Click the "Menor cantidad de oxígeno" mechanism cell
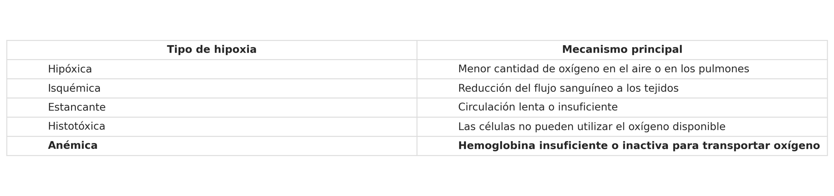This screenshot has width=834, height=196. tap(603, 69)
